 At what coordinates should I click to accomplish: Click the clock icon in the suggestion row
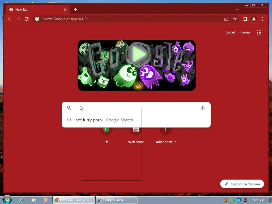coord(69,120)
